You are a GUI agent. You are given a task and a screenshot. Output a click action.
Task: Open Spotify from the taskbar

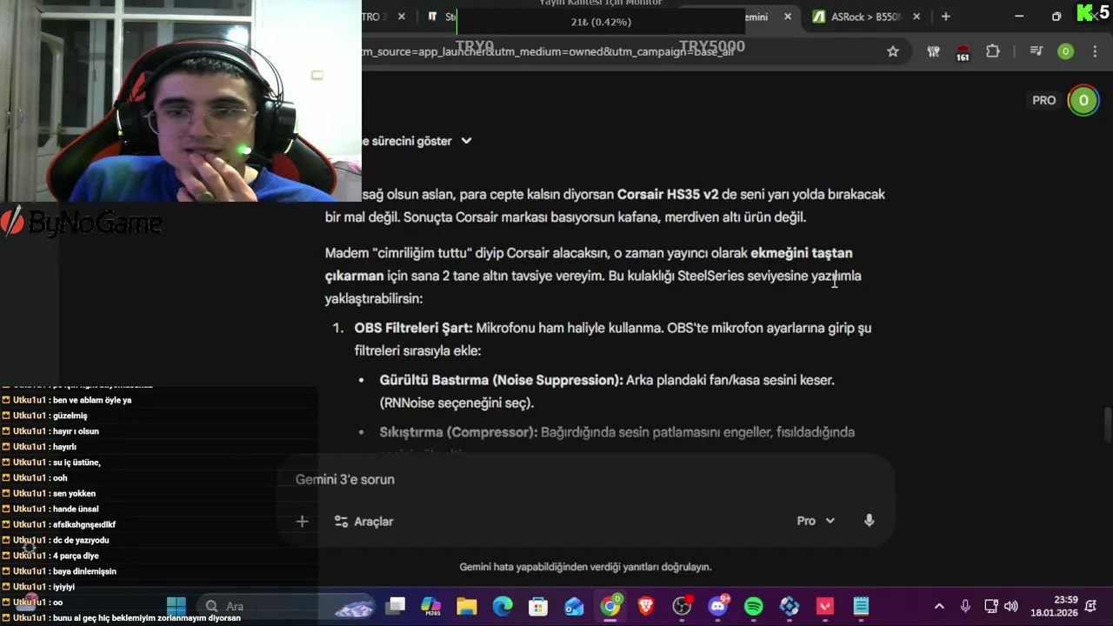point(754,606)
